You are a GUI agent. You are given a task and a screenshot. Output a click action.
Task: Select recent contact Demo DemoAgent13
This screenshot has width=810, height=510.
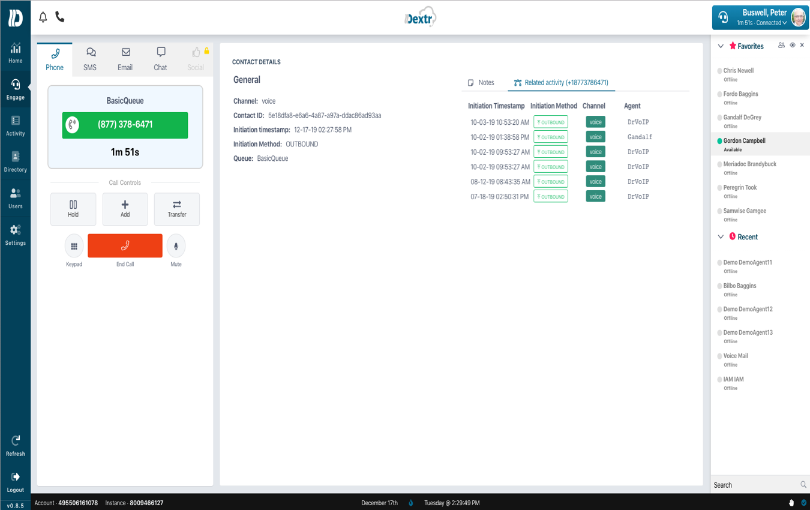[x=760, y=337]
